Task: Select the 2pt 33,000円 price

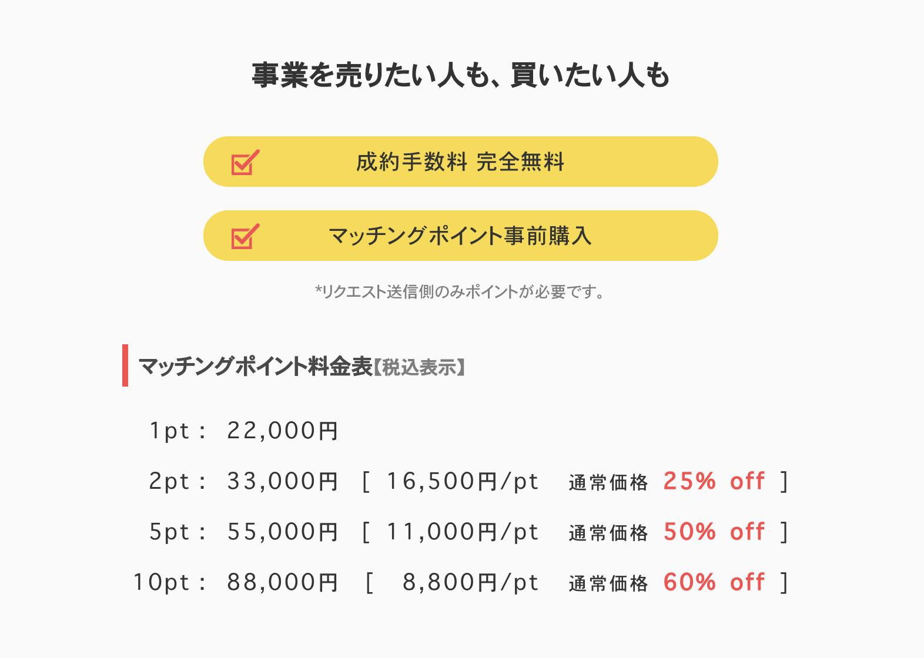Action: pos(282,482)
